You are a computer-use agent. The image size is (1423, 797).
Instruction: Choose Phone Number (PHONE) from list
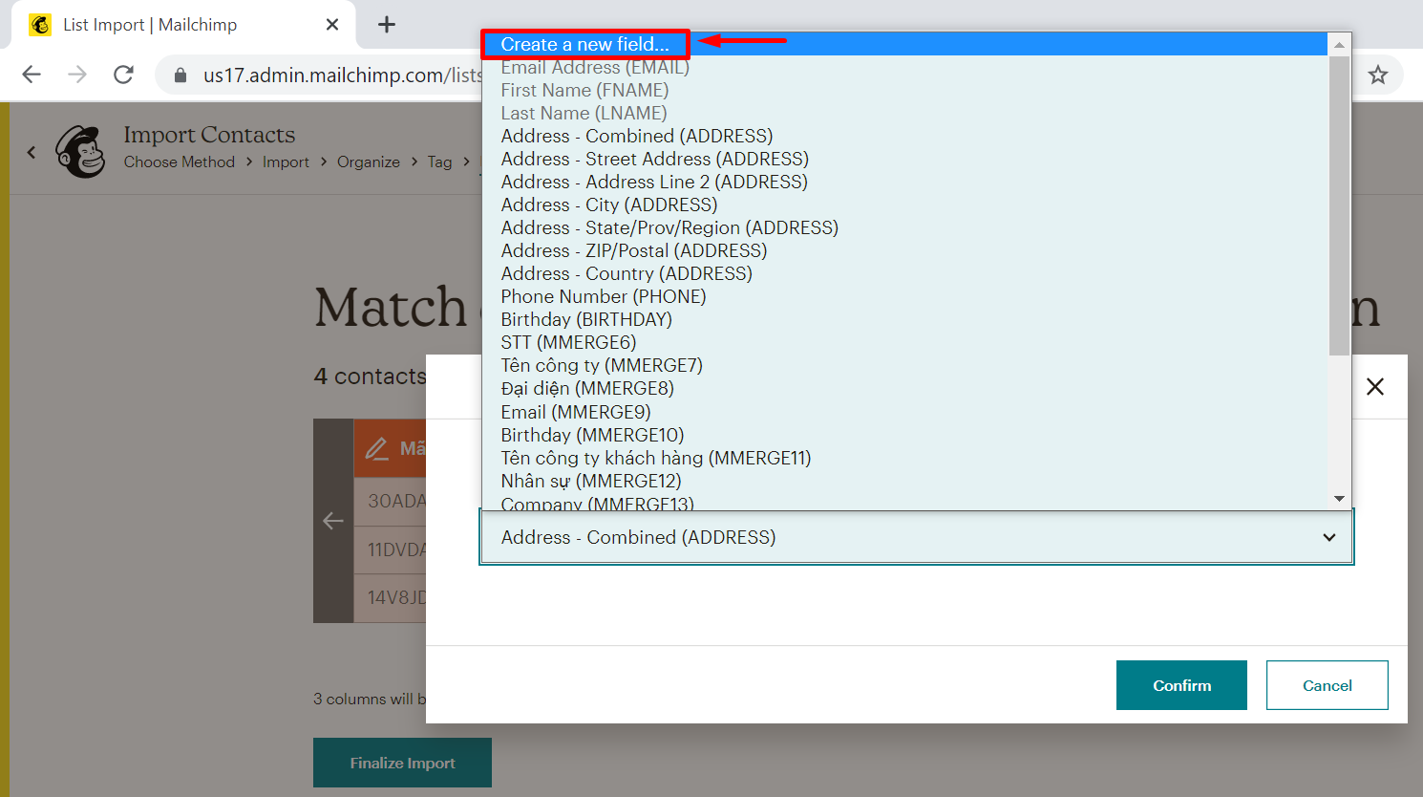pos(603,296)
